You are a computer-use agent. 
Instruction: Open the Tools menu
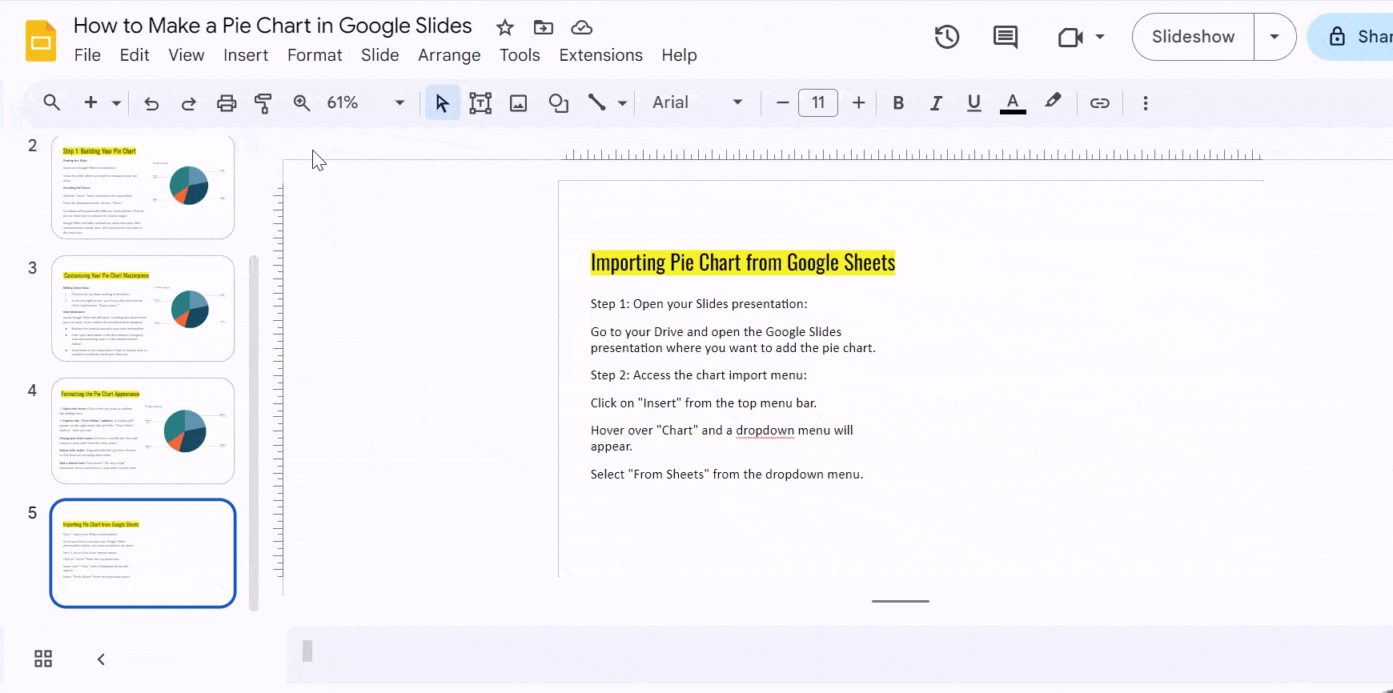coord(520,55)
